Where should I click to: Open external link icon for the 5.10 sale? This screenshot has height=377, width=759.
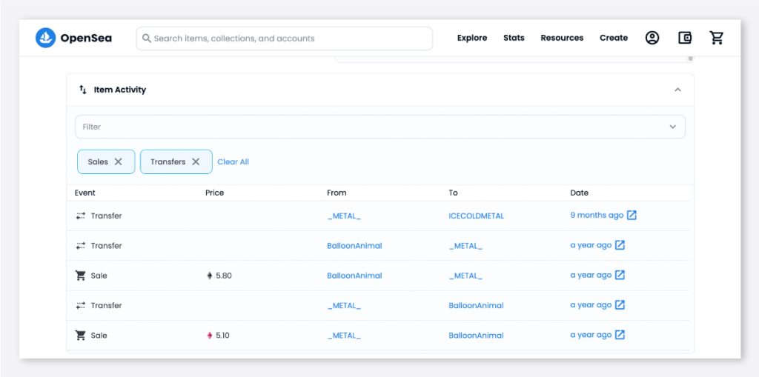point(620,335)
